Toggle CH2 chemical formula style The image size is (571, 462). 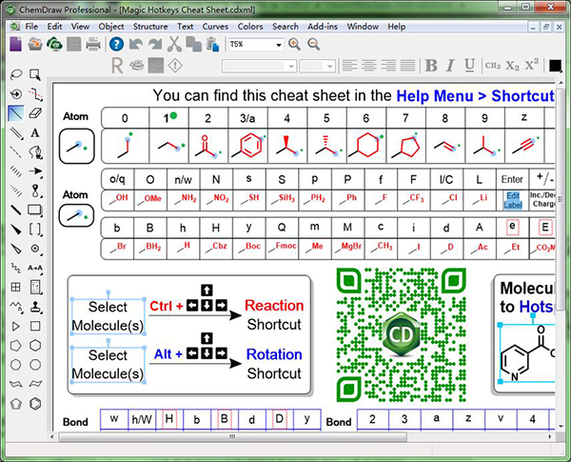493,66
